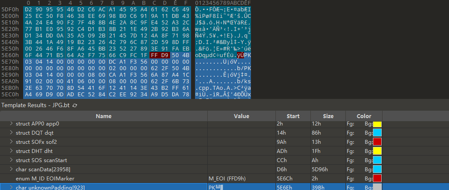Sort by the Start column header
Viewport: 449px width, 190px height.
click(x=293, y=116)
